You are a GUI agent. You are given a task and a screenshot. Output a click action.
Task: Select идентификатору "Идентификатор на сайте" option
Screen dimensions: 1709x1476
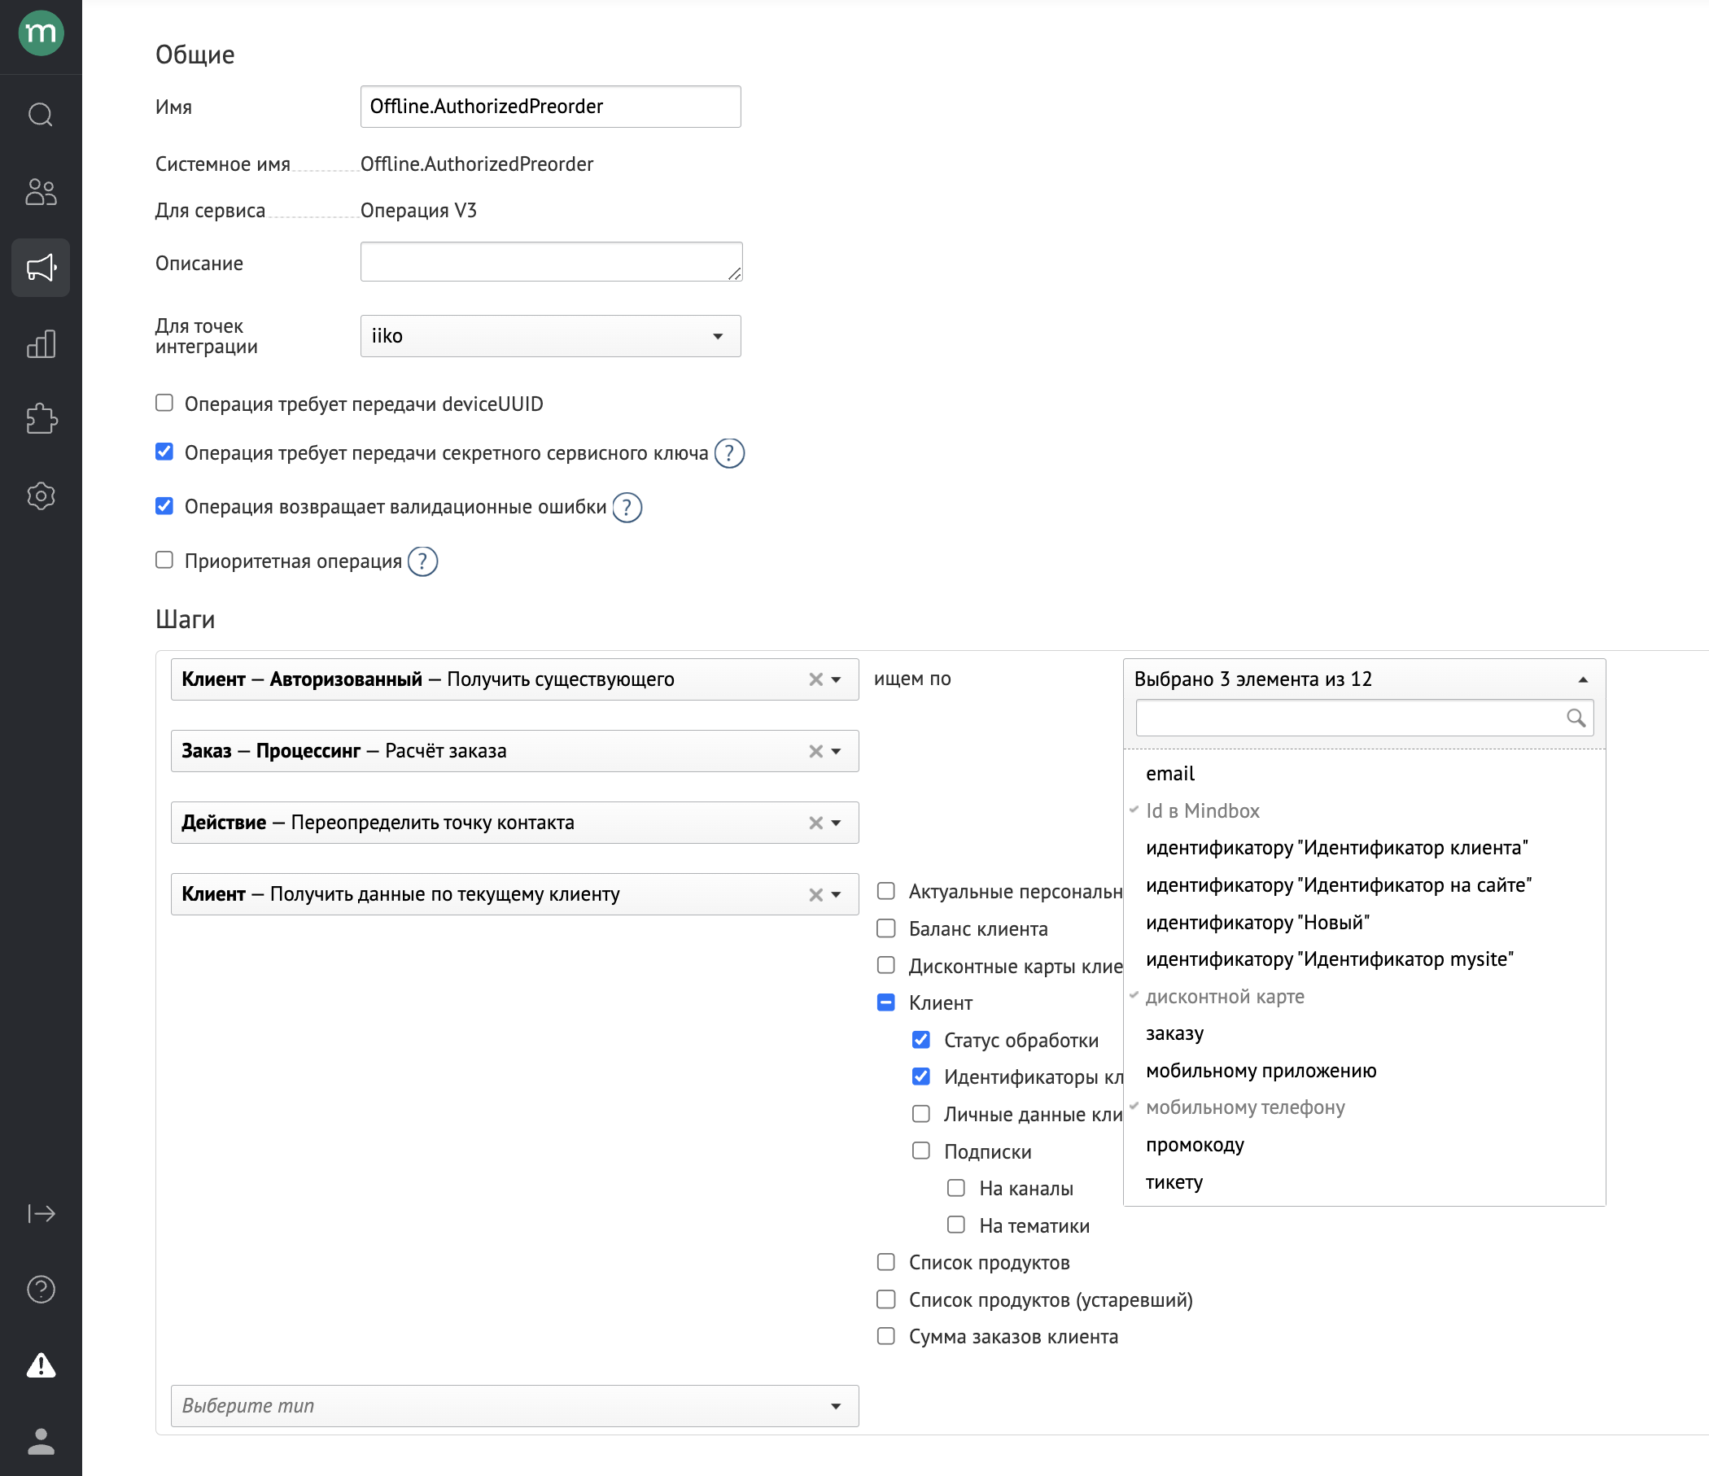[x=1364, y=884]
